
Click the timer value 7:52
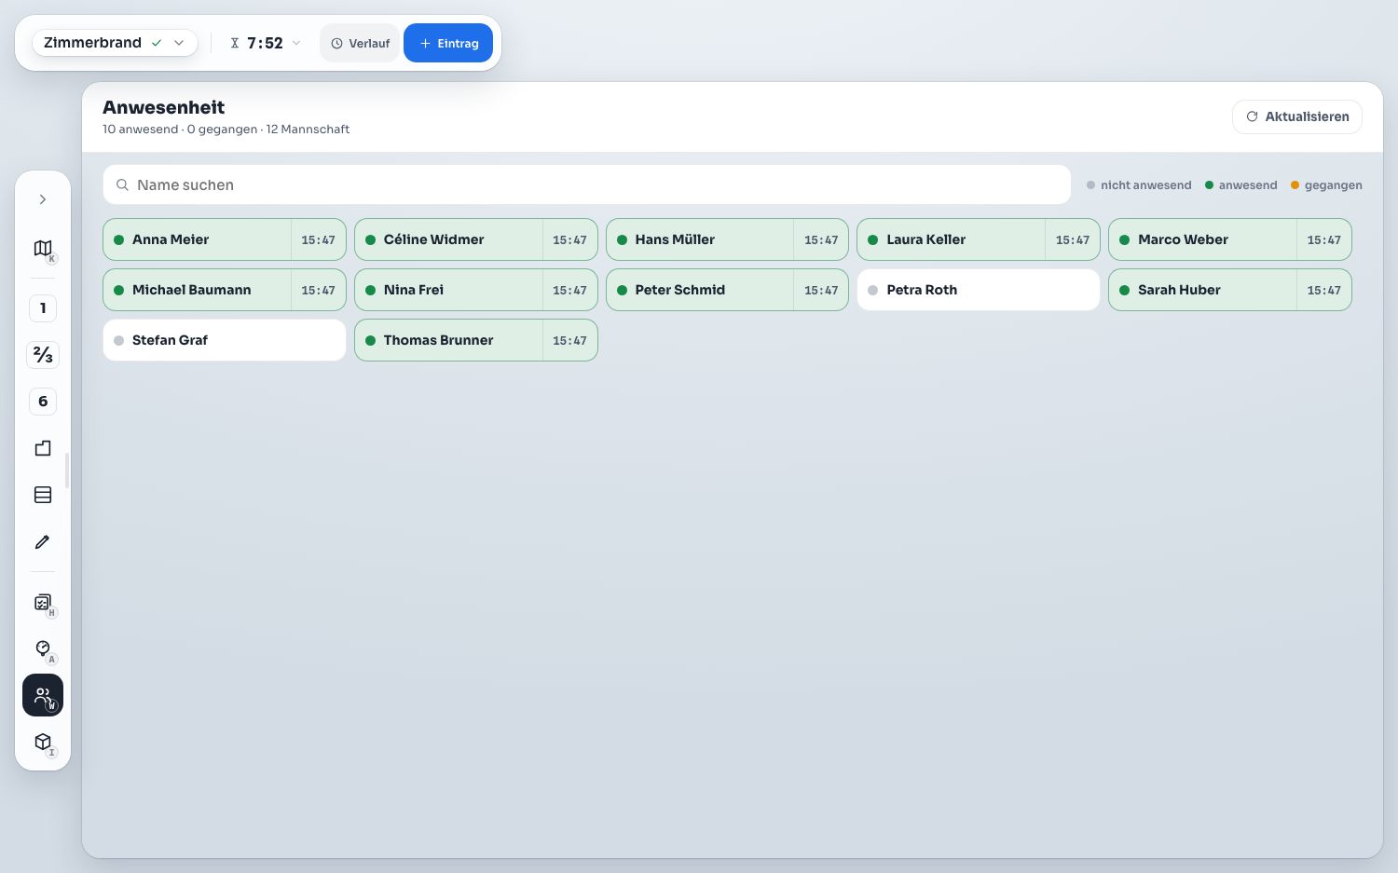[x=265, y=43]
